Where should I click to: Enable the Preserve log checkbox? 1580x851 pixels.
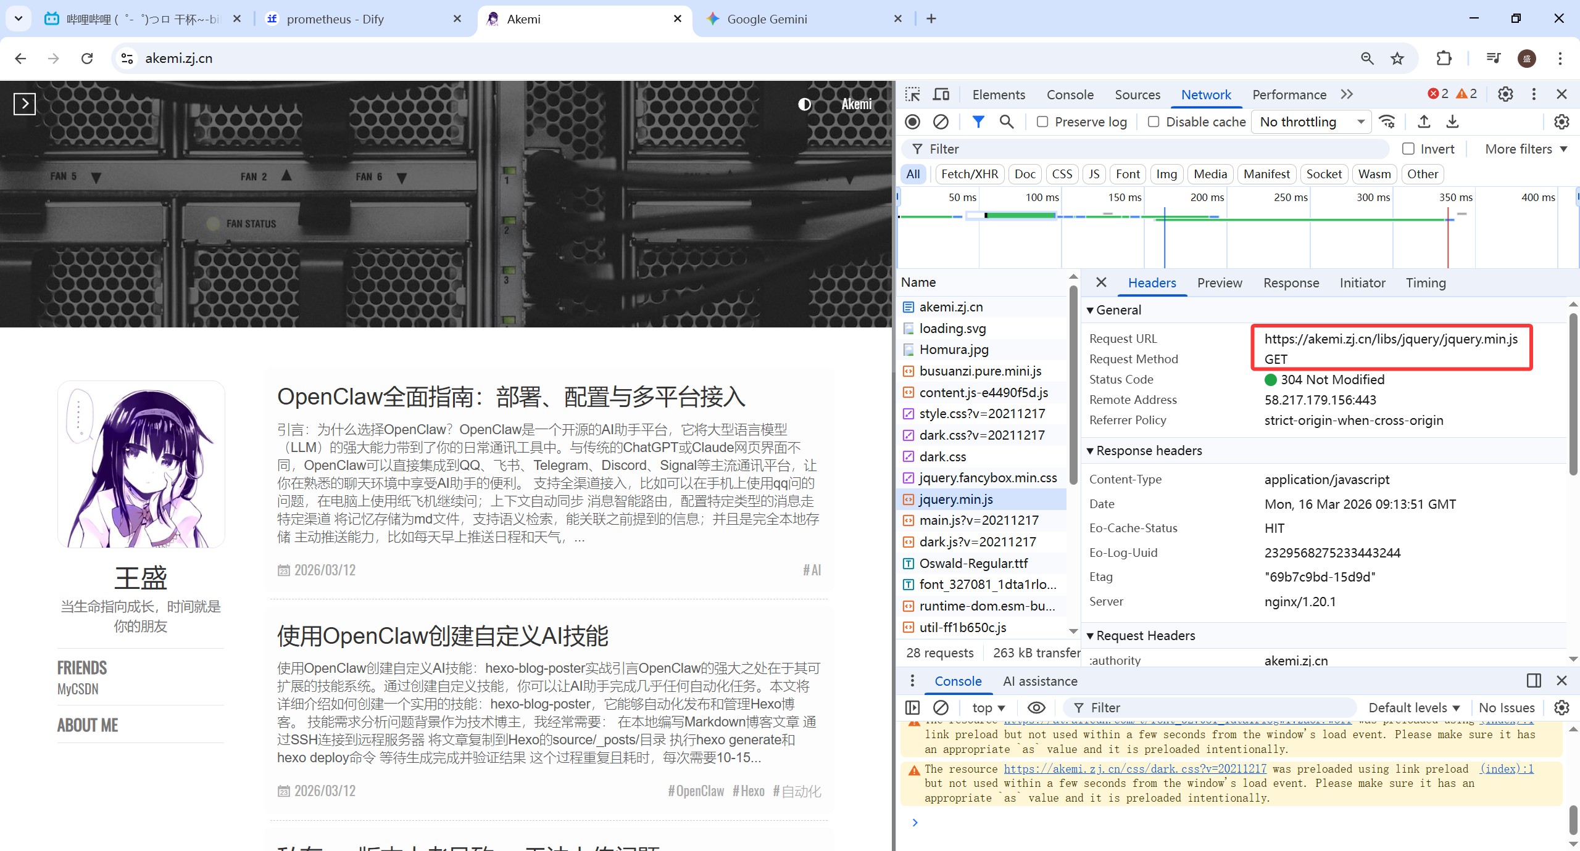coord(1042,122)
